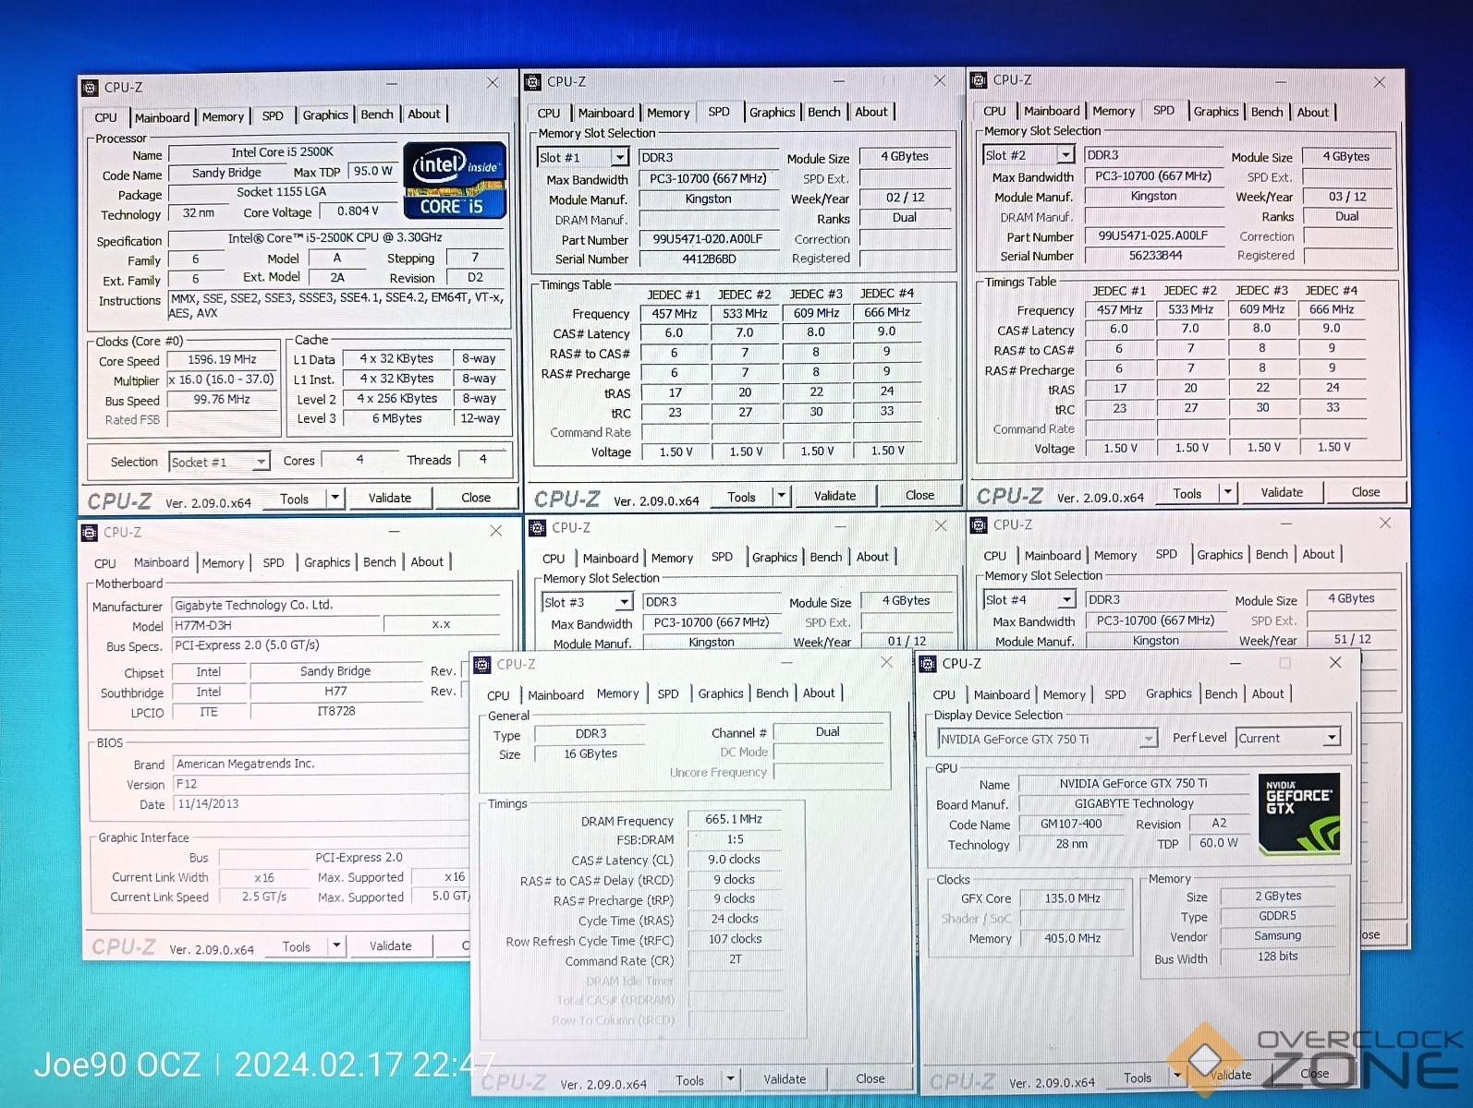
Task: Click the DRAM Frequency value '665.1 MHz'
Action: [x=734, y=819]
